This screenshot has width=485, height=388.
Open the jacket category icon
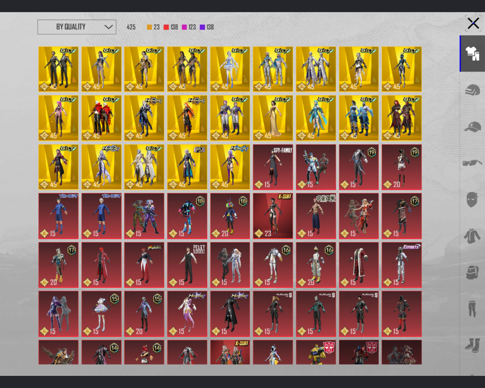(x=472, y=236)
